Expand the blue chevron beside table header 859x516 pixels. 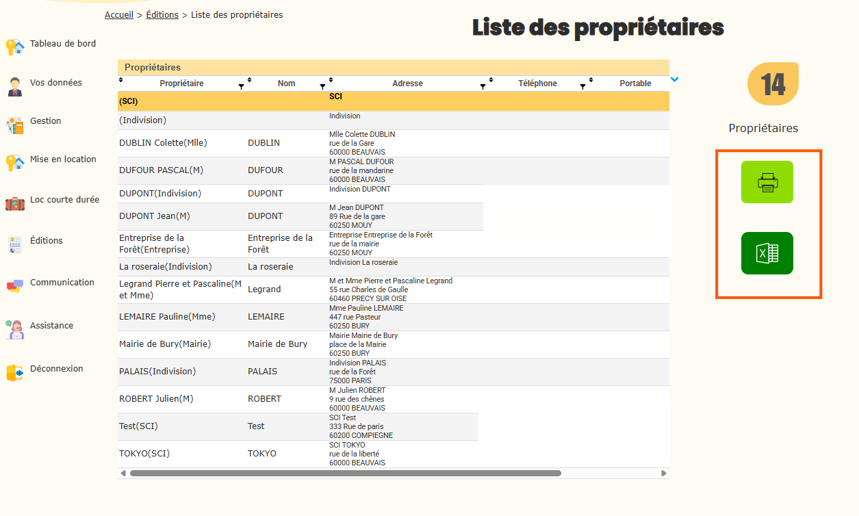[675, 79]
